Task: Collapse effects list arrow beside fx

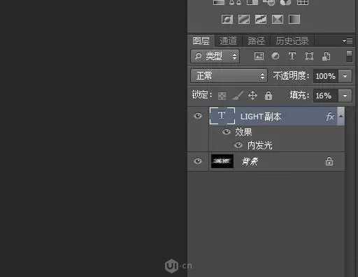Action: coord(341,116)
